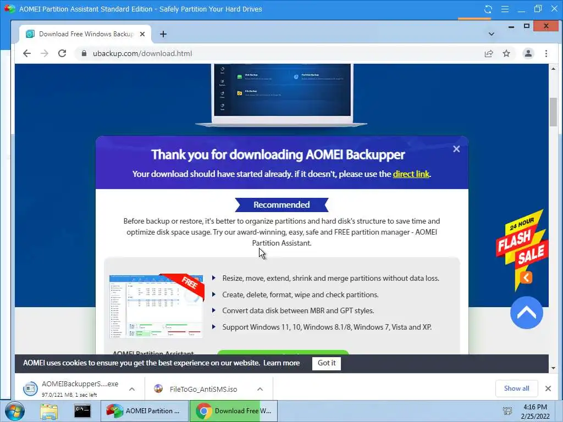Open FileToGo_AntiSMS.iso download item

[196, 389]
